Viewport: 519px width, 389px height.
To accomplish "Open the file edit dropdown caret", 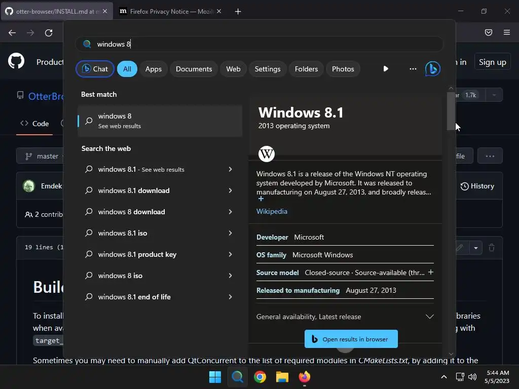I will [475, 248].
